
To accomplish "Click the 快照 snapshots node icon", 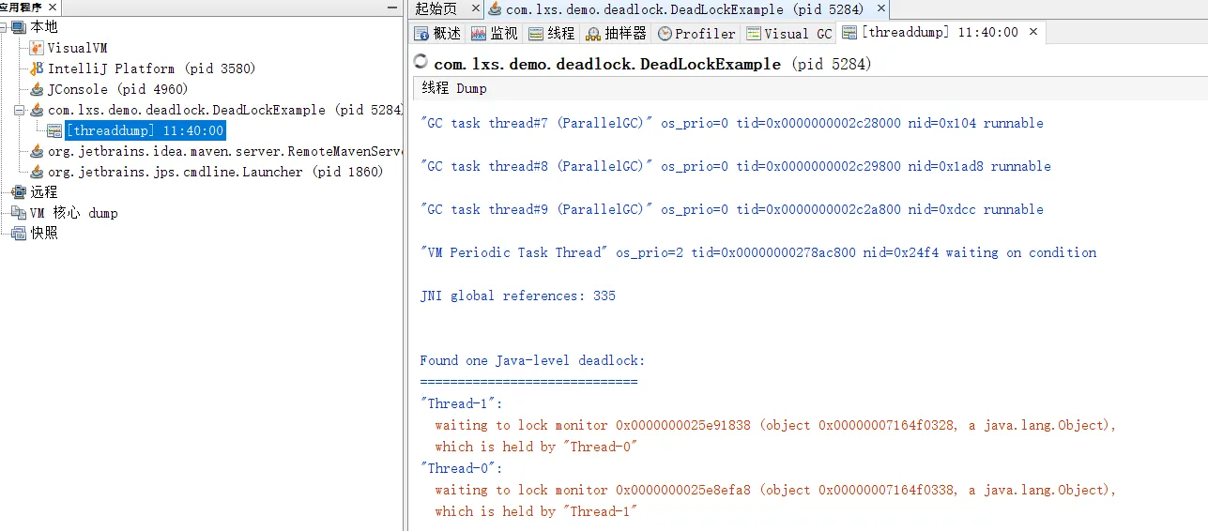I will (19, 234).
